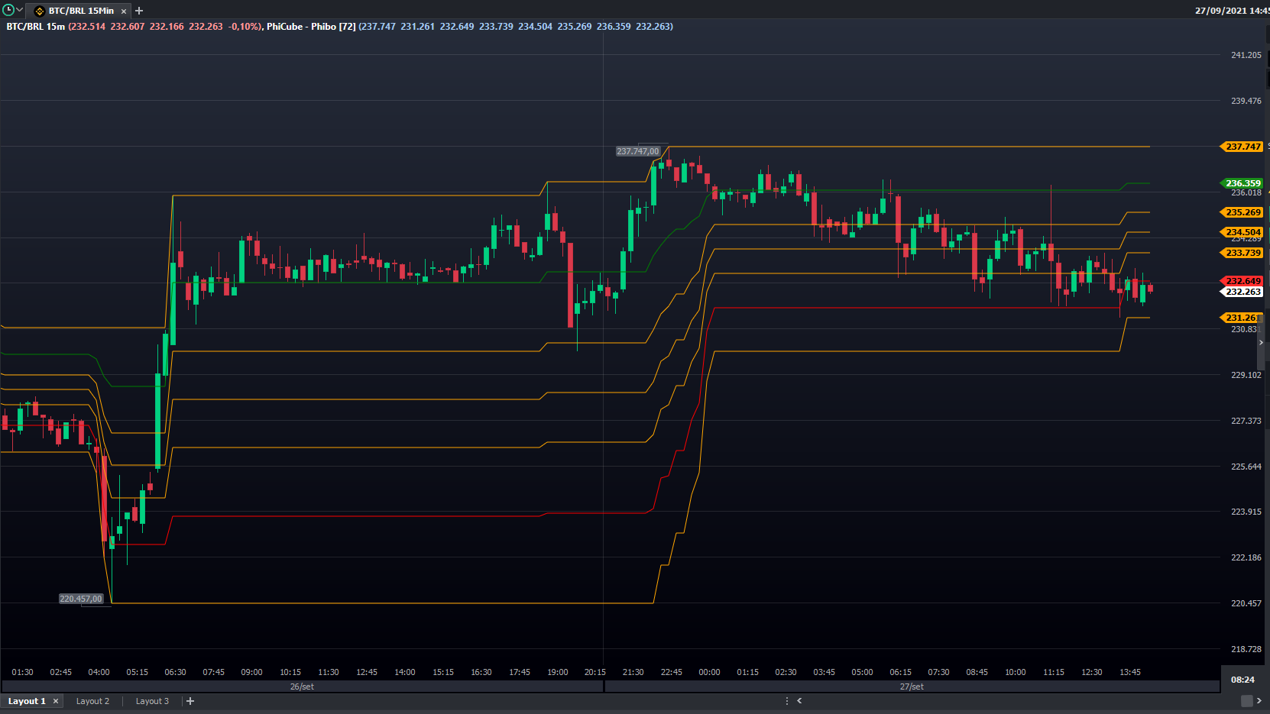The width and height of the screenshot is (1270, 714).
Task: Click the 06:30 time axis label
Action: click(175, 672)
